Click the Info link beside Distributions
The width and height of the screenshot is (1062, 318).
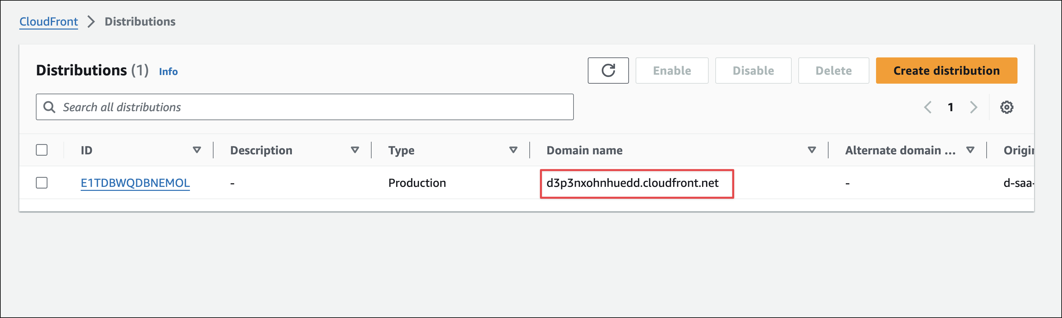(x=168, y=71)
